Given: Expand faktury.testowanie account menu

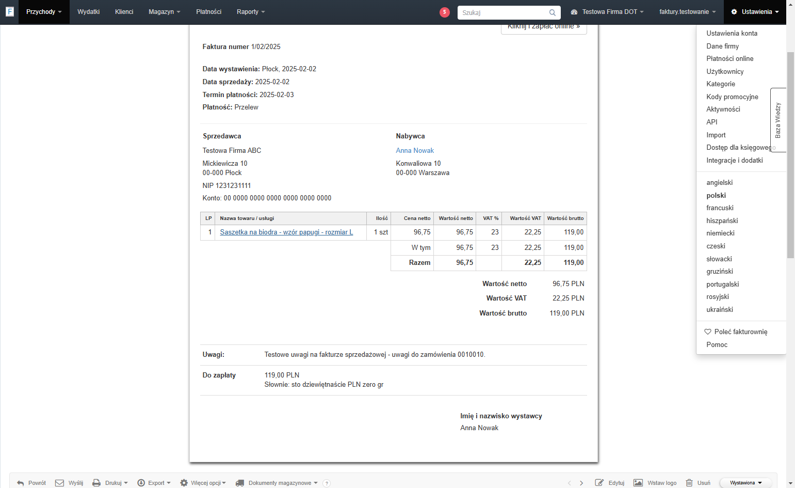Looking at the screenshot, I should coord(687,12).
